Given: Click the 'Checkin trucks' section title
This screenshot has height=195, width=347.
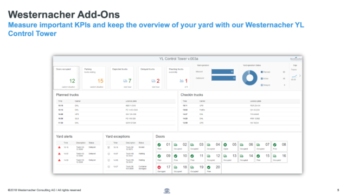Looking at the screenshot, I should [x=191, y=95].
